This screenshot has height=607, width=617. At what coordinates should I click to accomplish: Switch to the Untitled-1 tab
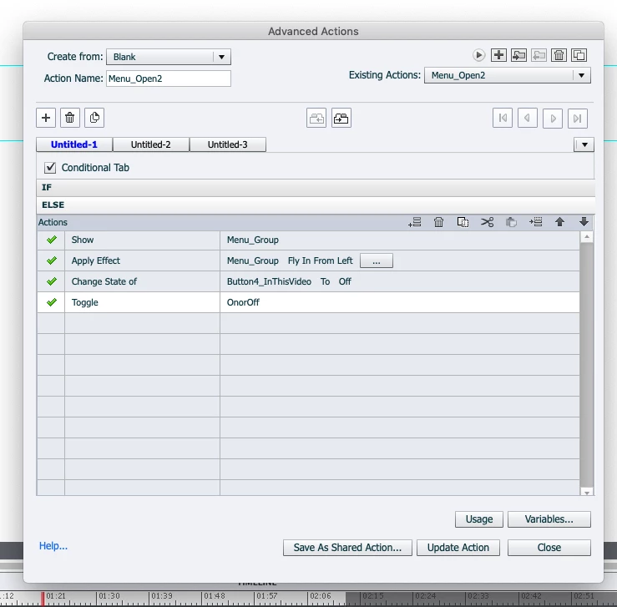coord(74,144)
